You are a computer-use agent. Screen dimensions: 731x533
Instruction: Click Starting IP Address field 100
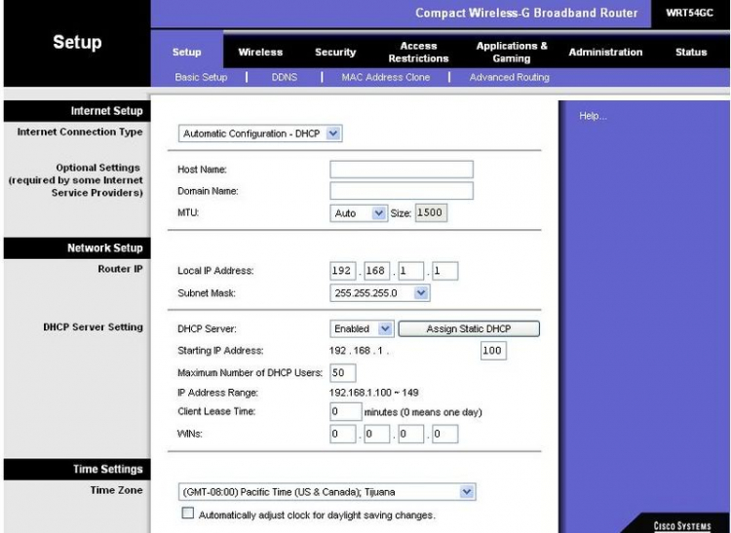pyautogui.click(x=493, y=351)
